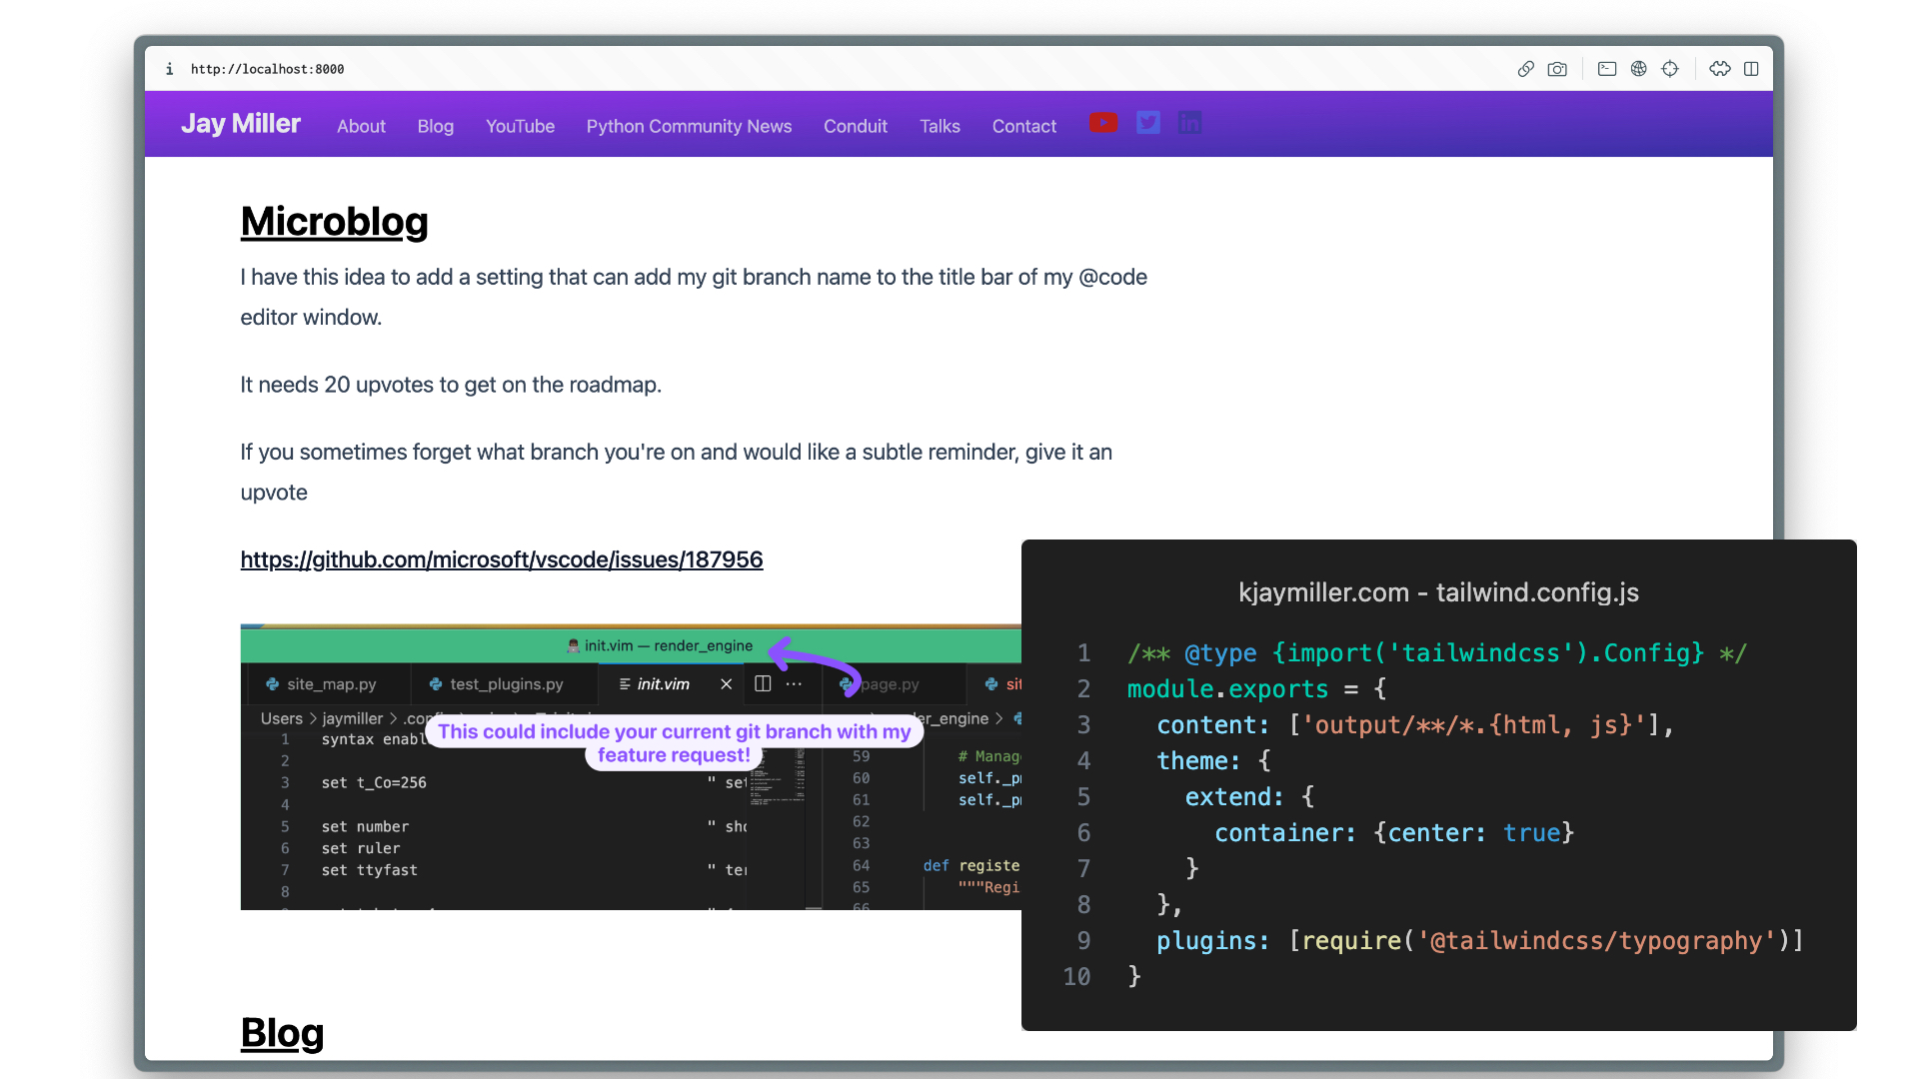Open the terminal console icon in browser toolbar
Screen dimensions: 1919x1079
(1607, 69)
